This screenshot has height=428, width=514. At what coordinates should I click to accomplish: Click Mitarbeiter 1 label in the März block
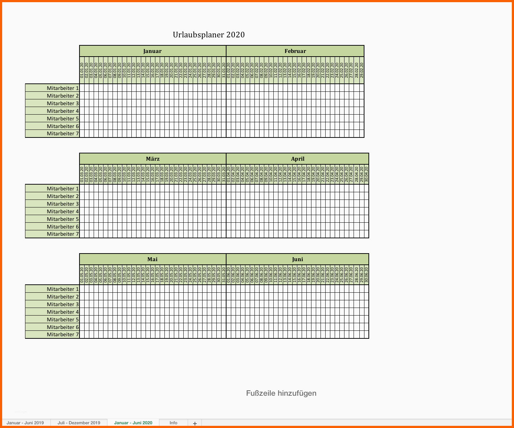click(52, 189)
